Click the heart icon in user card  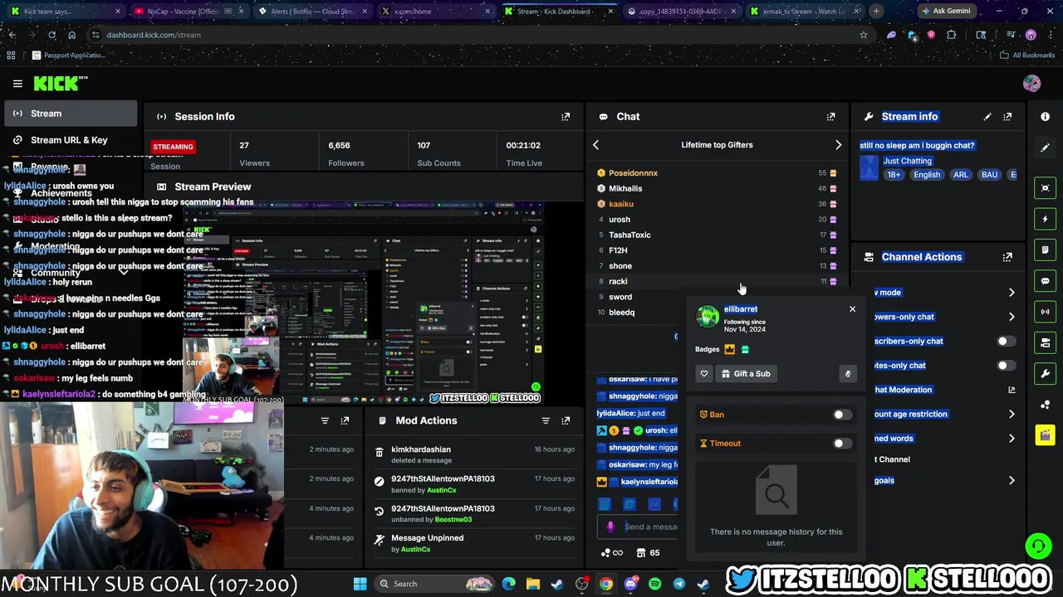pos(704,374)
